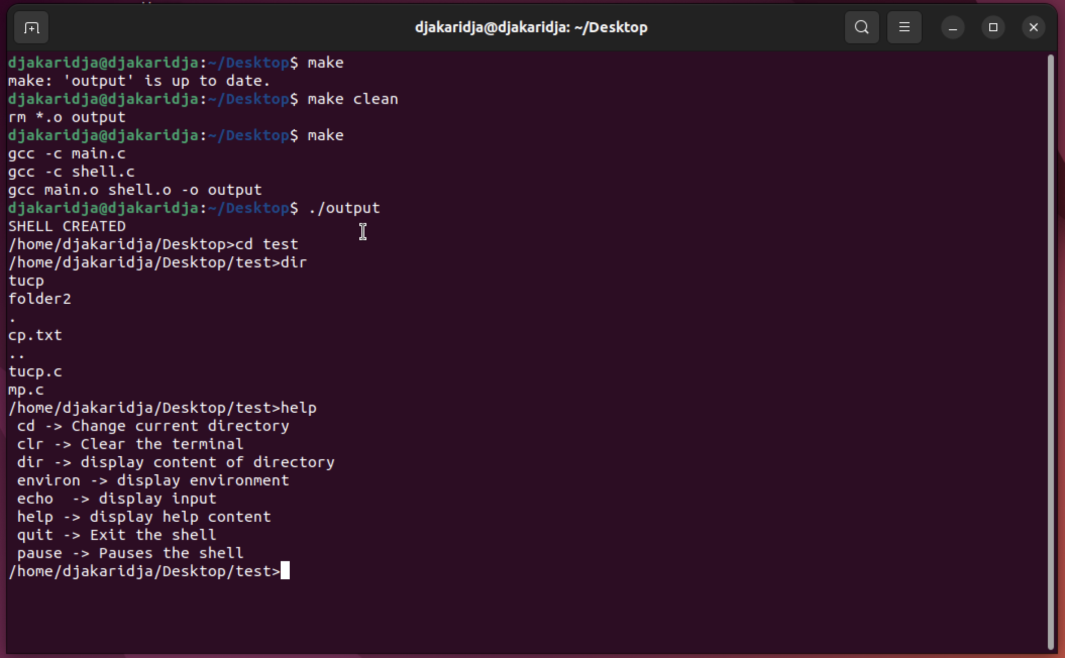Screen dimensions: 1065x658
Task: Click the window title text
Action: pos(531,27)
